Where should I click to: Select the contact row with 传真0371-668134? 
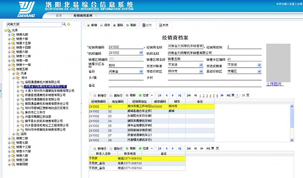coord(137,163)
